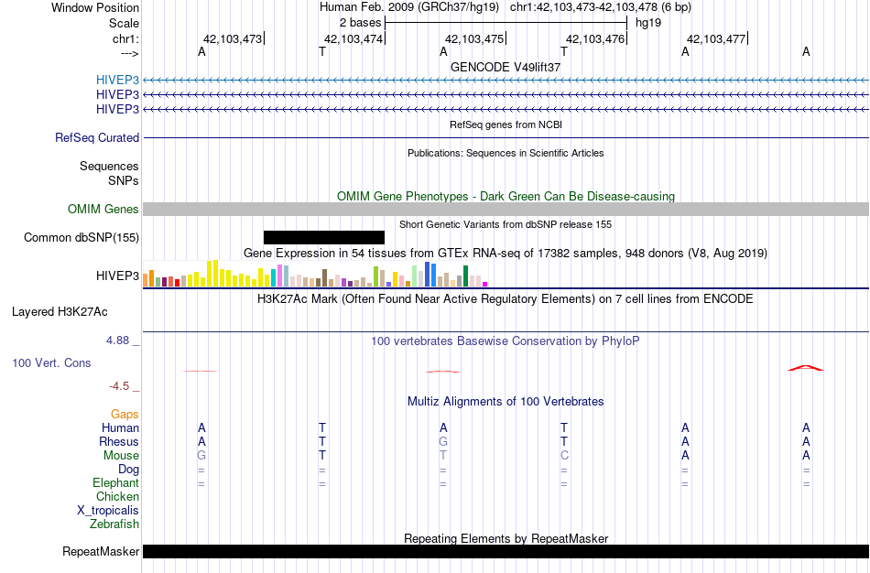Click the Human Feb. 2009 (GRCh37/hg19) header text
Image resolution: width=870 pixels, height=573 pixels.
point(409,7)
